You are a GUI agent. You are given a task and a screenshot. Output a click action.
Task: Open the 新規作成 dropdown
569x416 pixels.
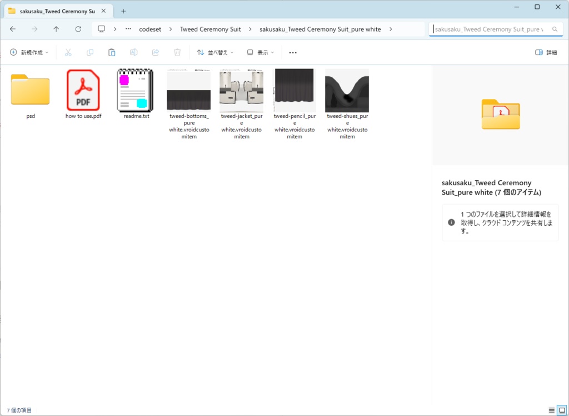(29, 52)
